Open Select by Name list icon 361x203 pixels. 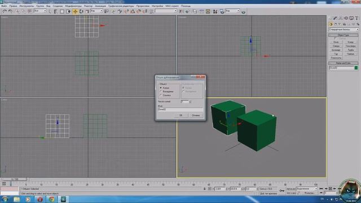tap(56, 11)
